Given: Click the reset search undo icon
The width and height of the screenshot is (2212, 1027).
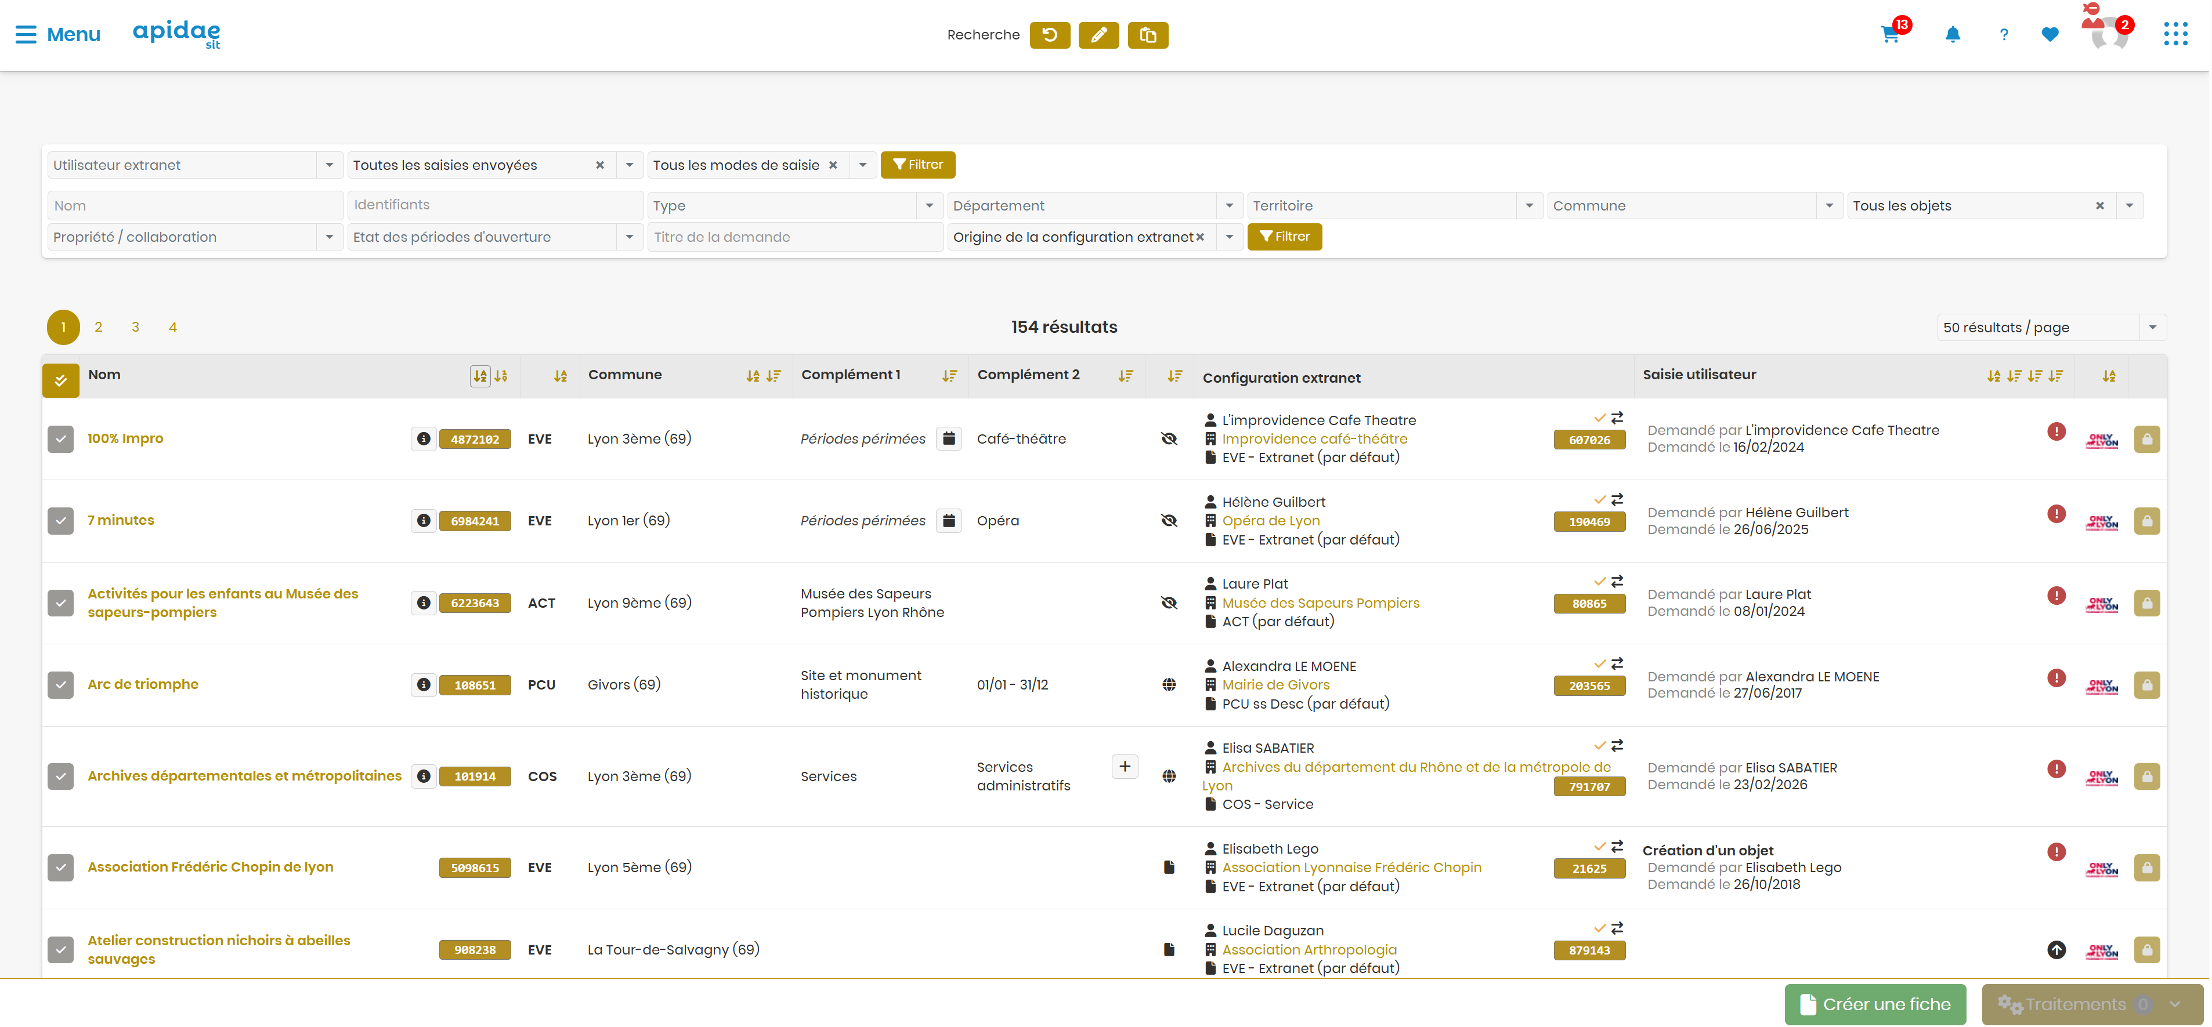Looking at the screenshot, I should tap(1049, 35).
